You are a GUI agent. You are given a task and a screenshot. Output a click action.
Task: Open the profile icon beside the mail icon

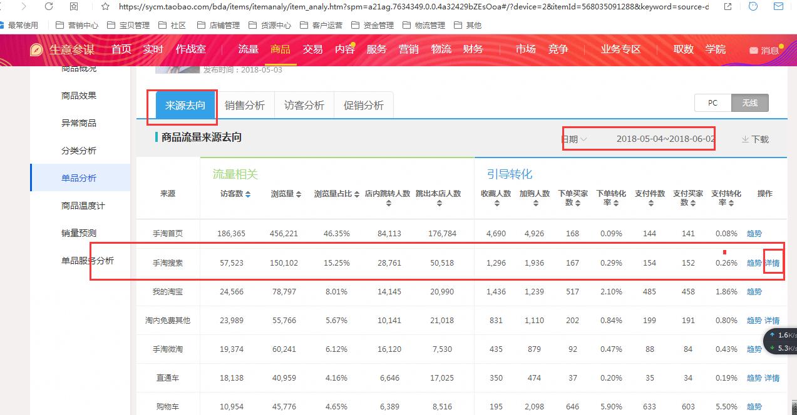point(753,7)
